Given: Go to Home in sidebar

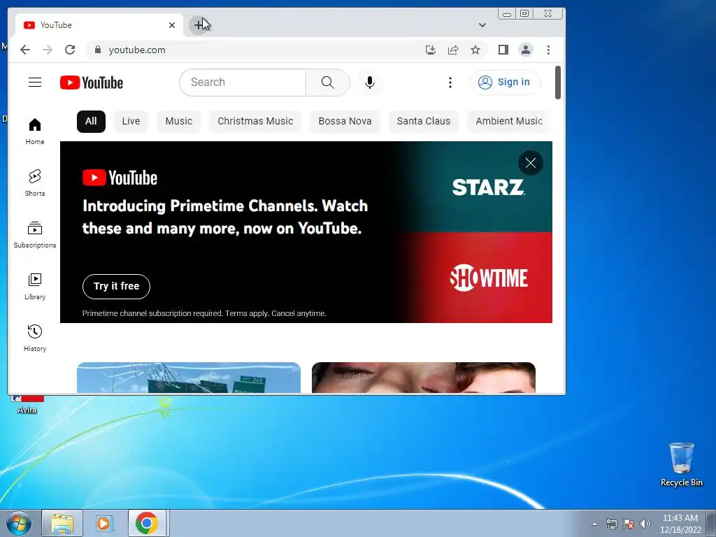Looking at the screenshot, I should coord(35,131).
